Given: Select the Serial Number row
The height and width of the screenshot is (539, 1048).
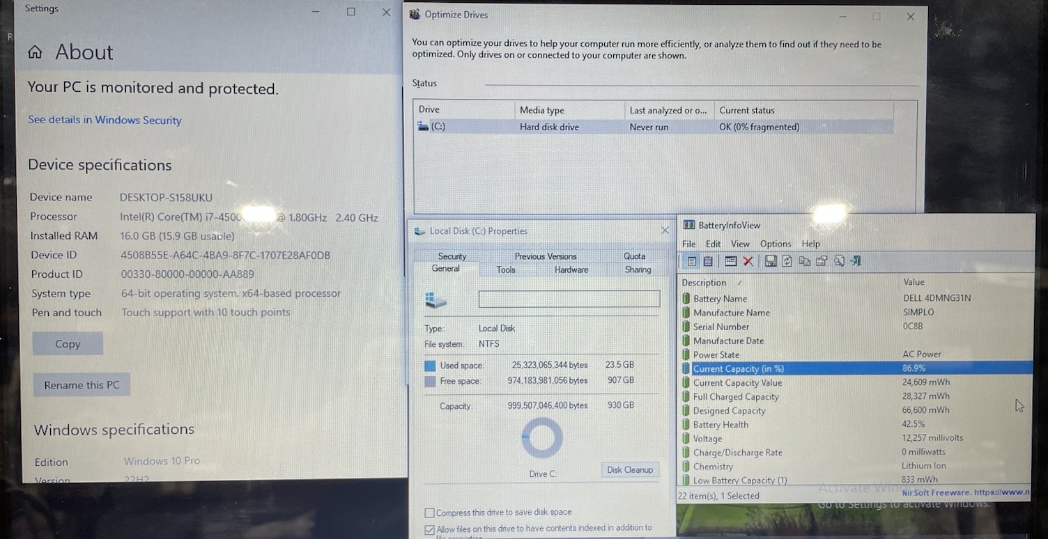Looking at the screenshot, I should [856, 327].
